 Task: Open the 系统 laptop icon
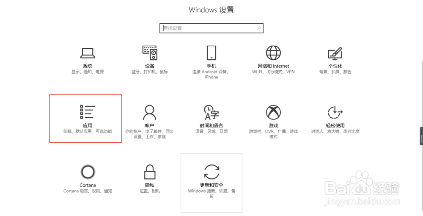88,53
